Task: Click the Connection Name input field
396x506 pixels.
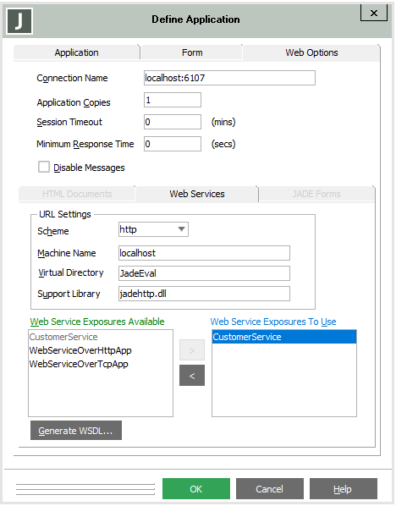Action: click(229, 78)
